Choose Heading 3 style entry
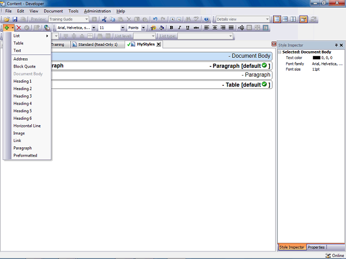The height and width of the screenshot is (259, 346). [31, 96]
